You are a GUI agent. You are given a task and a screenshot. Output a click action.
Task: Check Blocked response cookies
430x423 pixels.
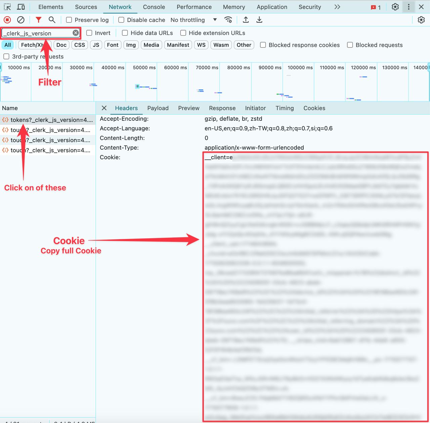point(263,45)
